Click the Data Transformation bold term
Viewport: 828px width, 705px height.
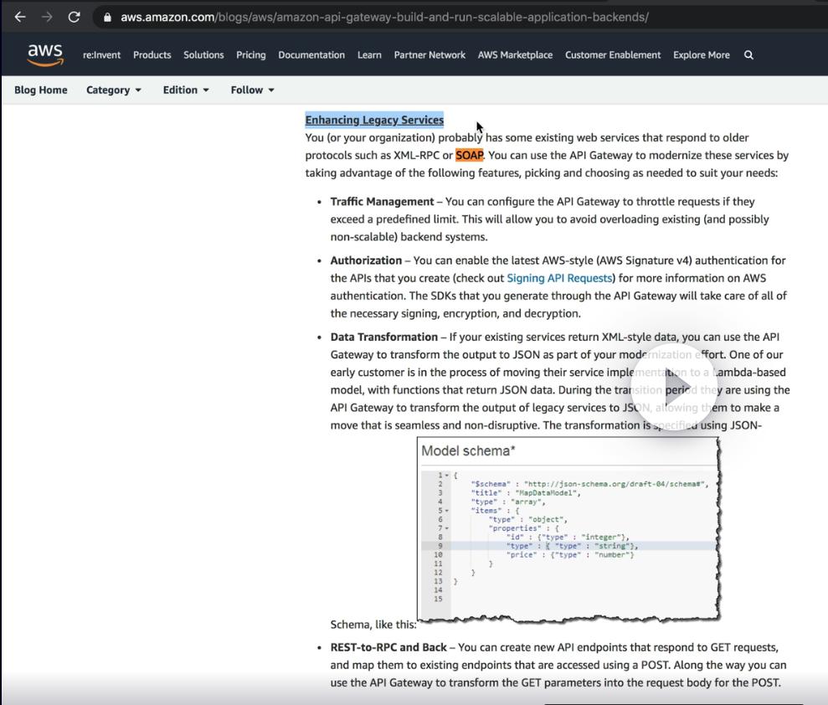coord(384,337)
